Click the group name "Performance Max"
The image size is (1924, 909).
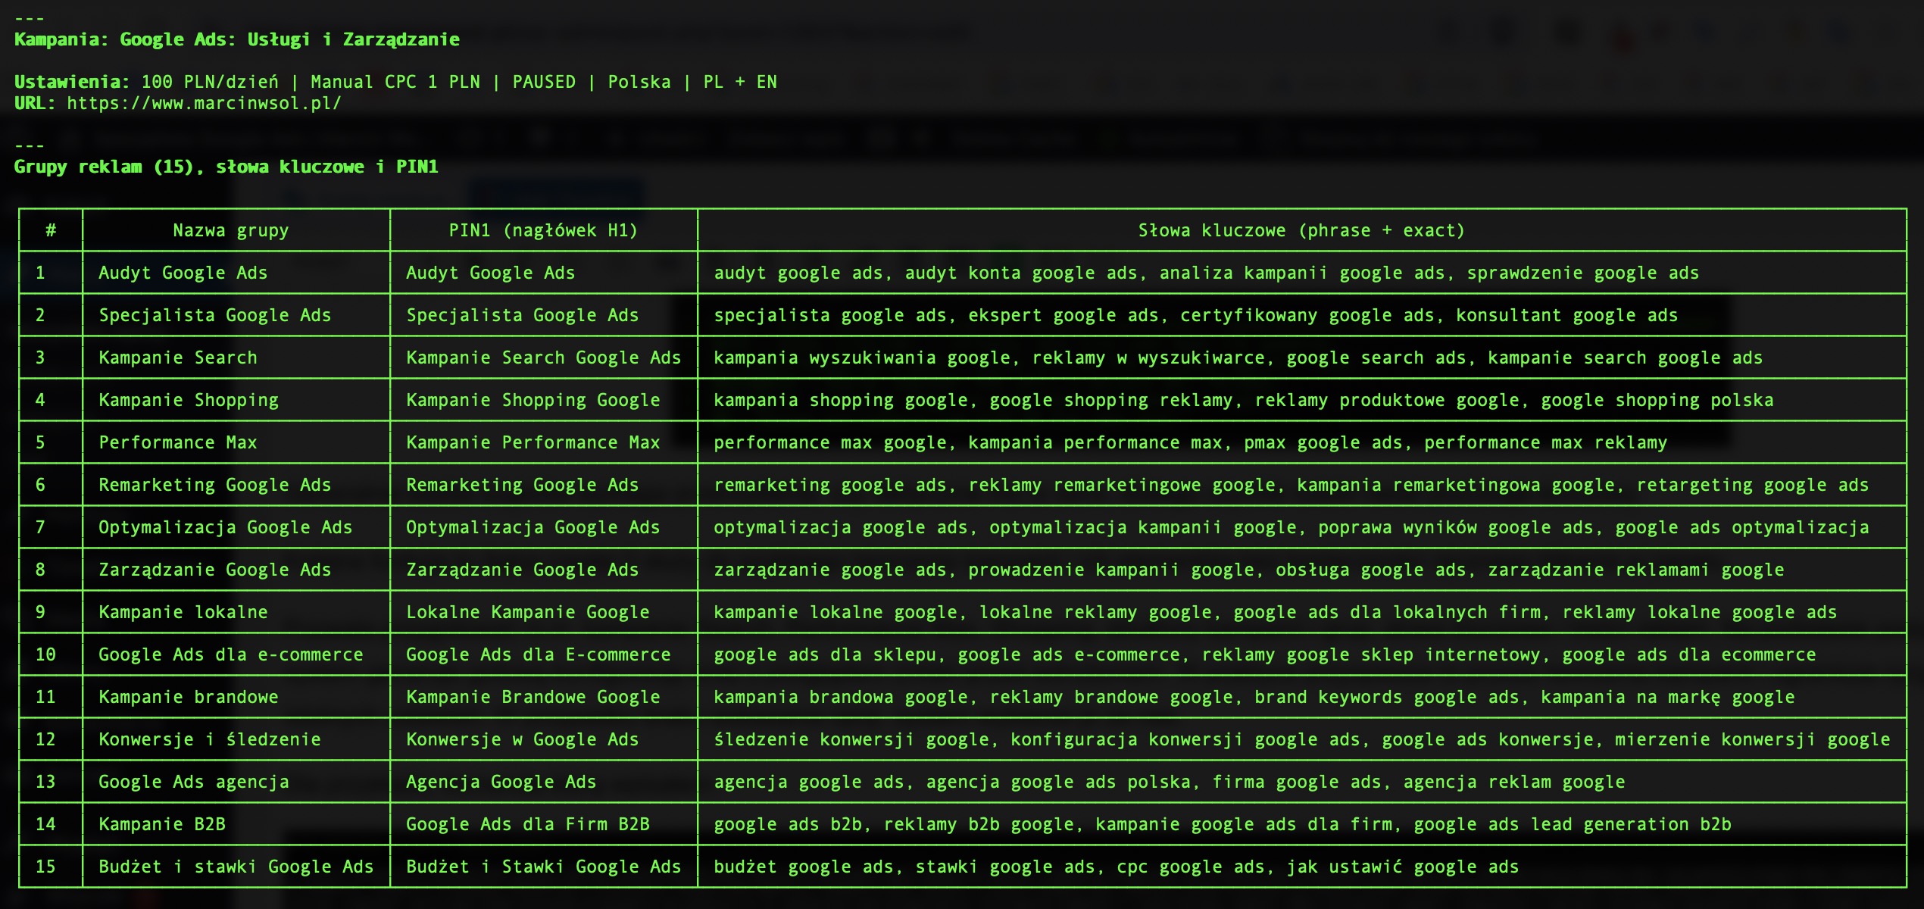(x=178, y=442)
